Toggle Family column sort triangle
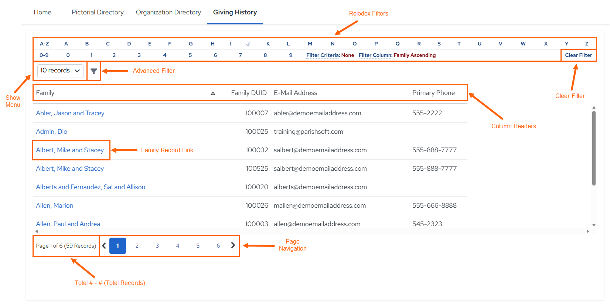 coord(213,93)
